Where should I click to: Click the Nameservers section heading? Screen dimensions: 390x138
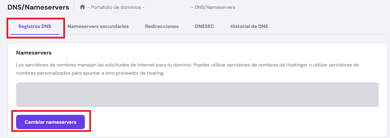tap(34, 53)
